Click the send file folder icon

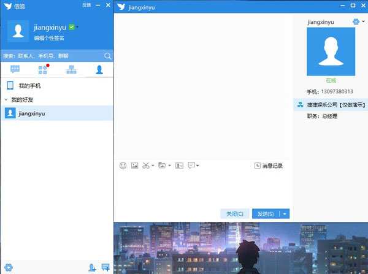[162, 166]
